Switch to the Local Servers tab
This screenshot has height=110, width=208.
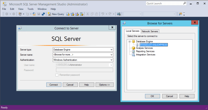(x=132, y=31)
